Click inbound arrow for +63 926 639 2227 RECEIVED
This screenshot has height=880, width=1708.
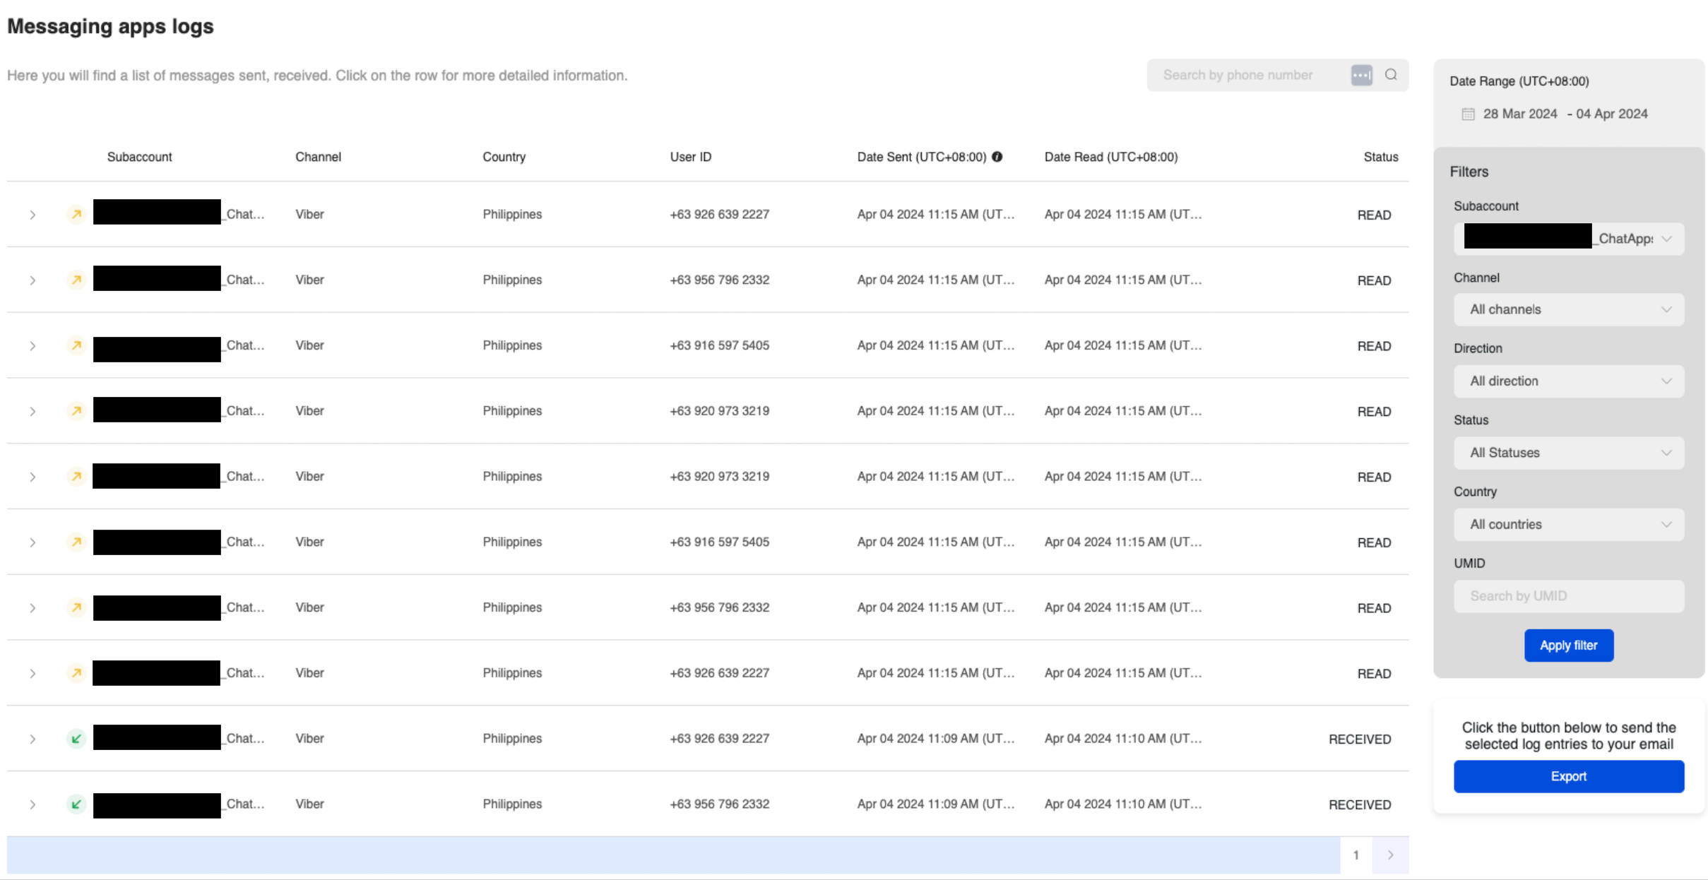coord(76,739)
